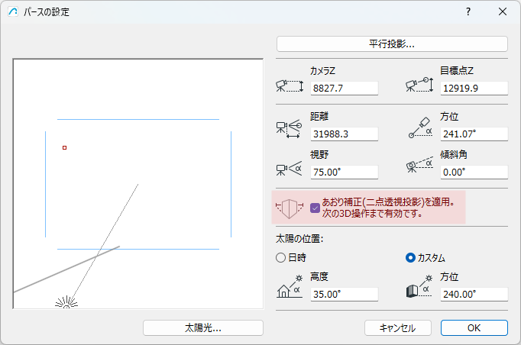The width and height of the screenshot is (521, 345).
Task: Click the sun symbol in the preview
Action: 66,302
